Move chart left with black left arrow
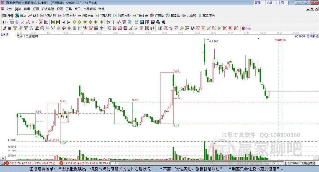Viewport: 319px width, 172px height. (x=64, y=22)
